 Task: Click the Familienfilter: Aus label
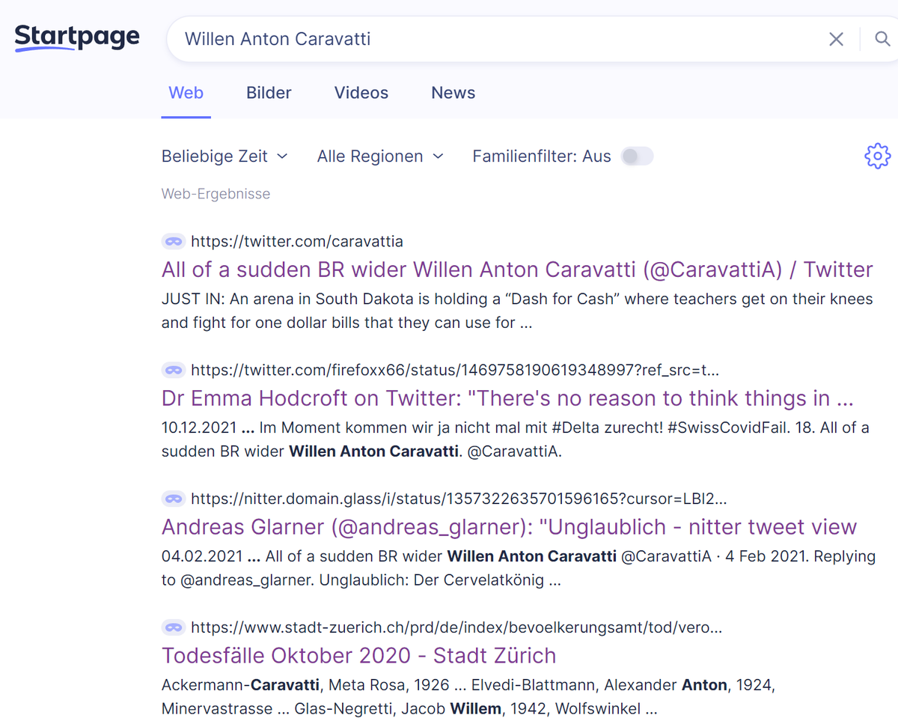click(x=542, y=156)
